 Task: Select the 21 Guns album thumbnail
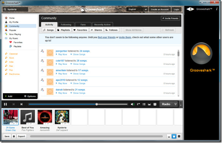[11, 117]
